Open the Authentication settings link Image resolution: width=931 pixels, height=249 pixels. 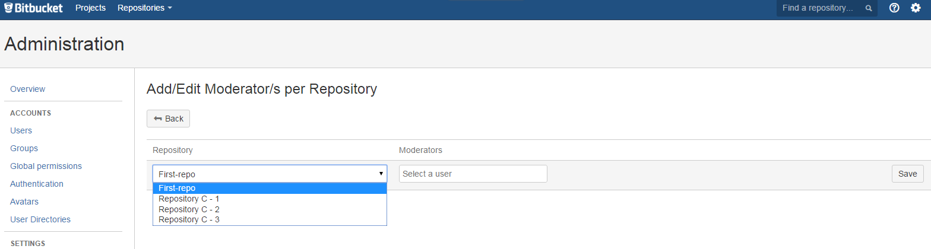point(37,184)
